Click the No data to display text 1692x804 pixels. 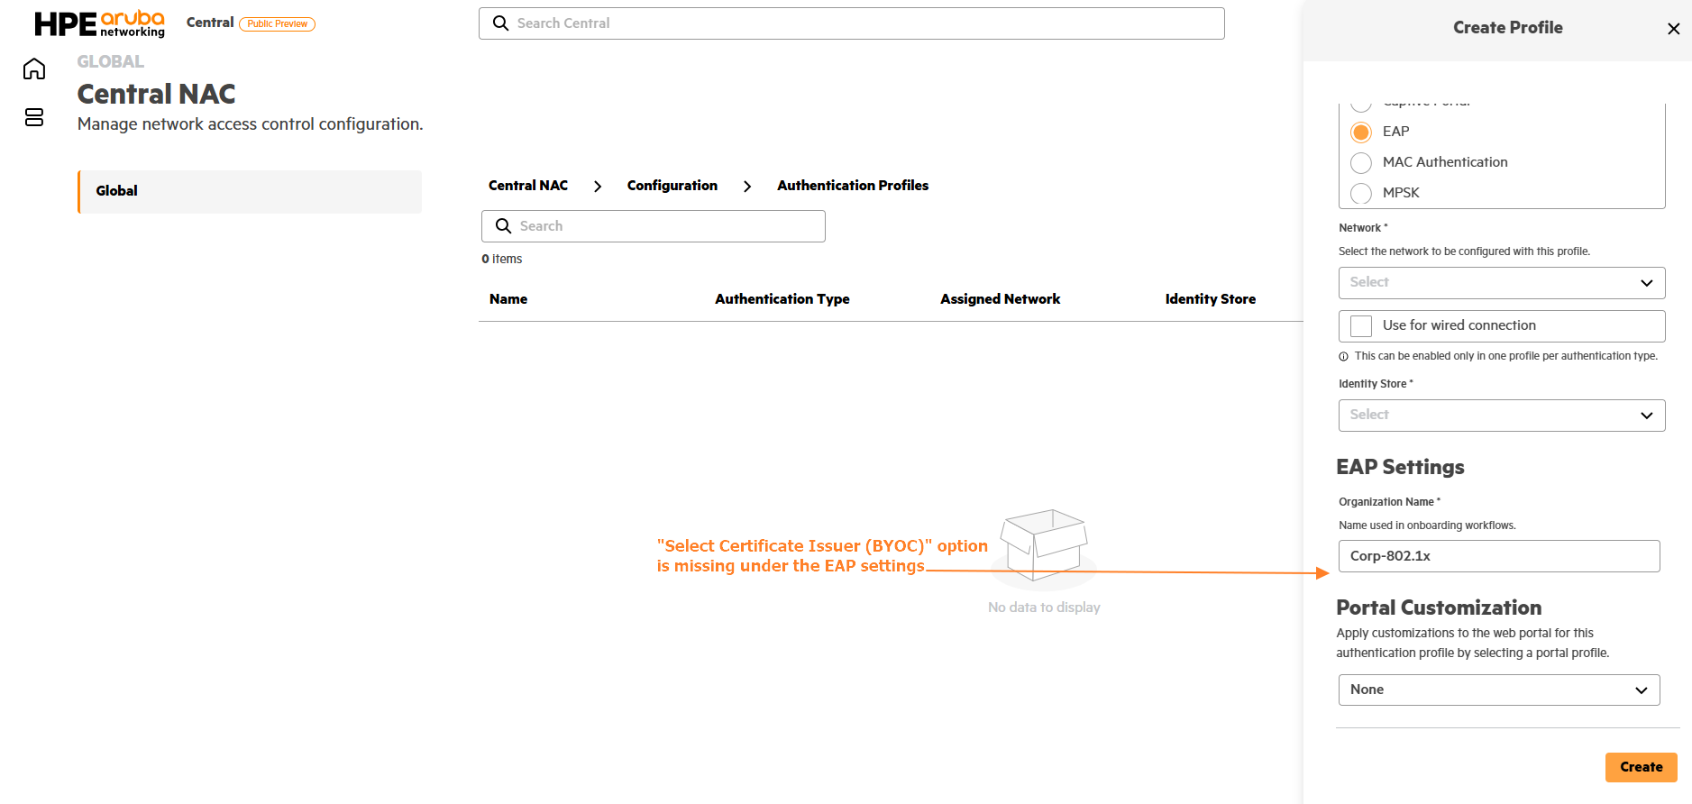pyautogui.click(x=1044, y=608)
